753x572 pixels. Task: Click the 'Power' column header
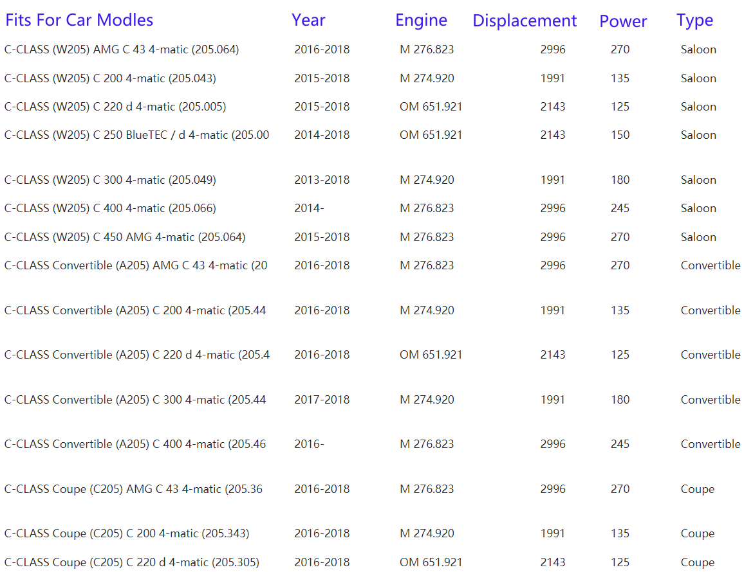pyautogui.click(x=623, y=21)
